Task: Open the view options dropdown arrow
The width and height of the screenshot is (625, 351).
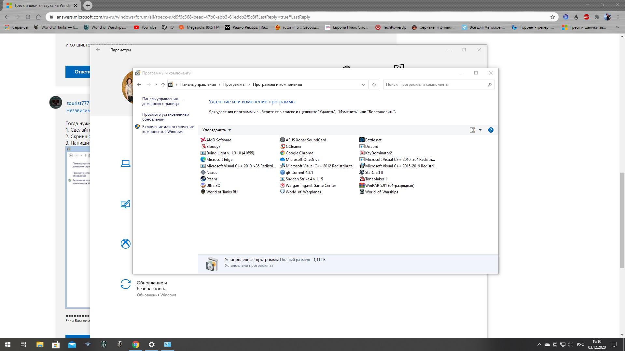Action: pos(480,130)
